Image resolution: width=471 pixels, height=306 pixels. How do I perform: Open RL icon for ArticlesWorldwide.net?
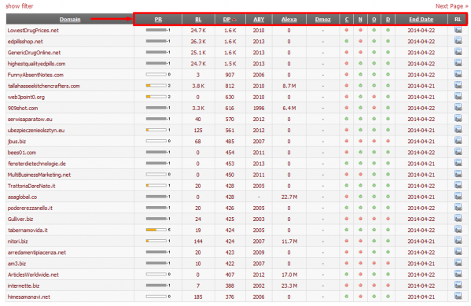click(458, 274)
